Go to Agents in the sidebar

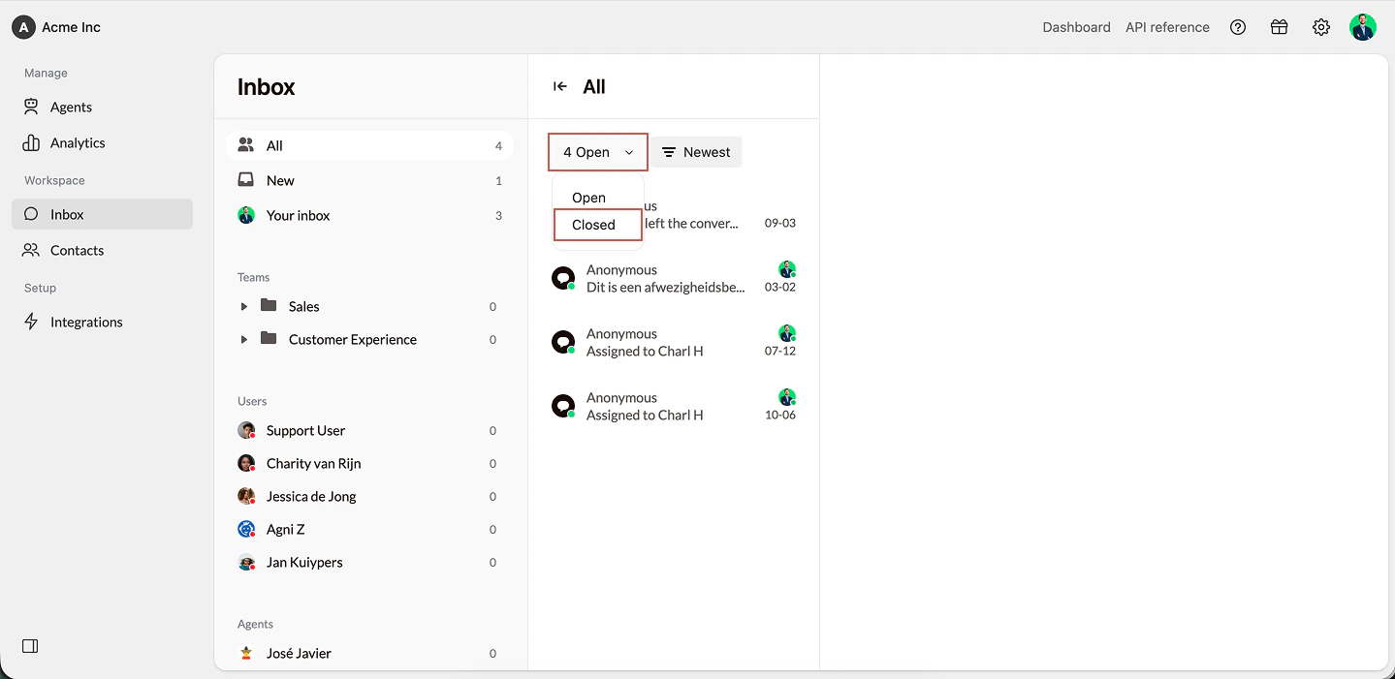tap(102, 107)
